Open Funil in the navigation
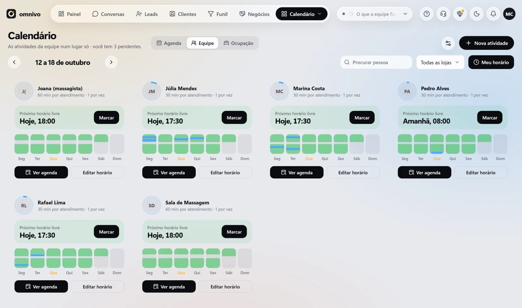Screen dimensions: 522x308 tap(218, 14)
